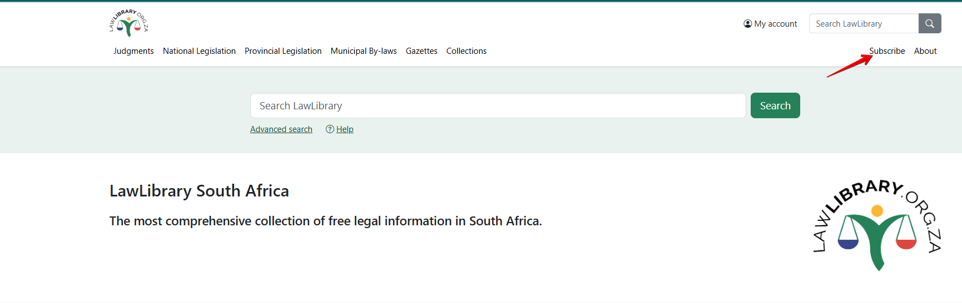Click the user profile icon beside My account
Screen dimensions: 962x303
coord(747,24)
